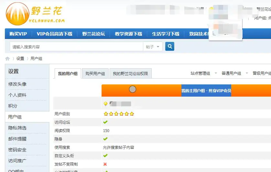Open 野兰花论坛 nav item
Screen dimensions: 271x172
pyautogui.click(x=93, y=34)
